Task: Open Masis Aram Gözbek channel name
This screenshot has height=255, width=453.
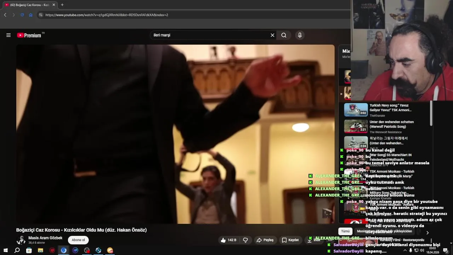Action: (45, 238)
